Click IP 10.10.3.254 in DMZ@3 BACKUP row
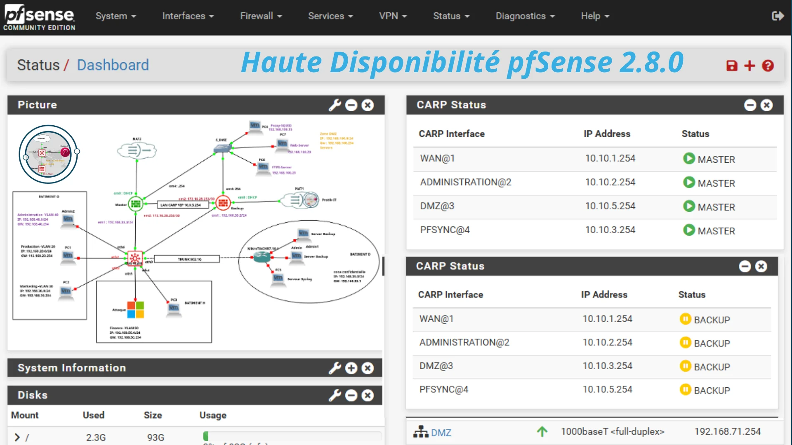Viewport: 792px width, 445px height. tap(607, 366)
